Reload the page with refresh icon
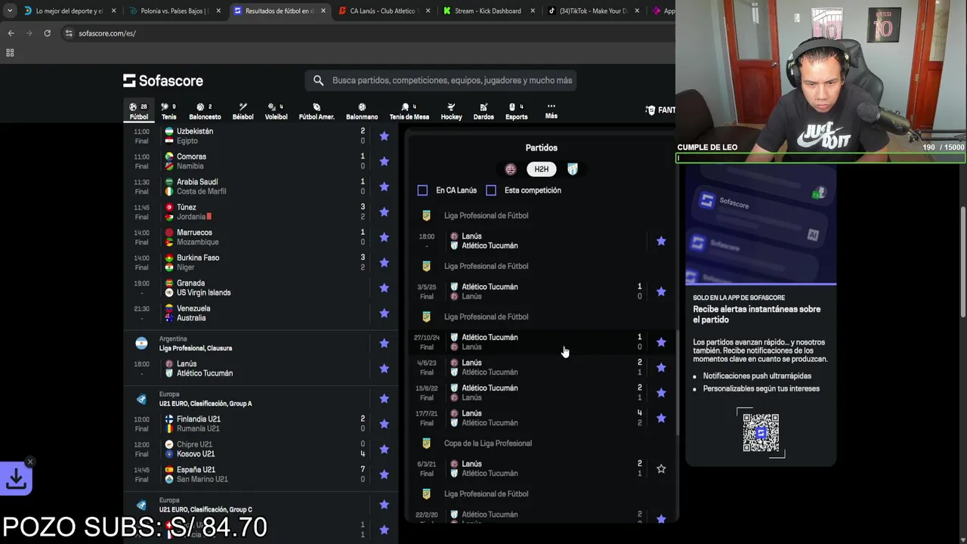Viewport: 967px width, 544px height. [x=47, y=33]
